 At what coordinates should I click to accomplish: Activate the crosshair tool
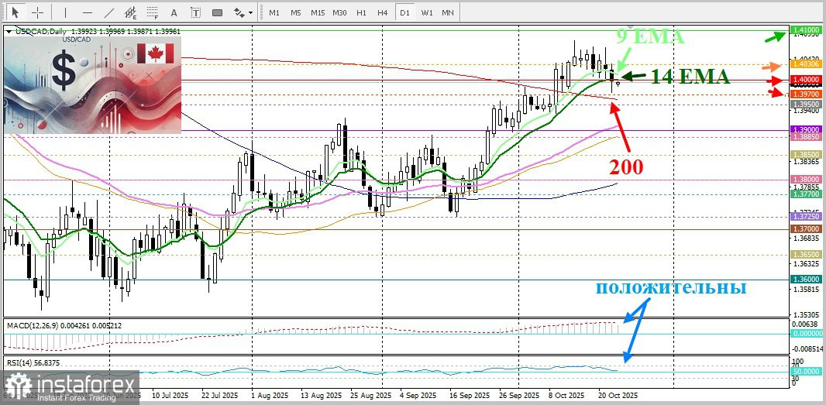(x=39, y=12)
